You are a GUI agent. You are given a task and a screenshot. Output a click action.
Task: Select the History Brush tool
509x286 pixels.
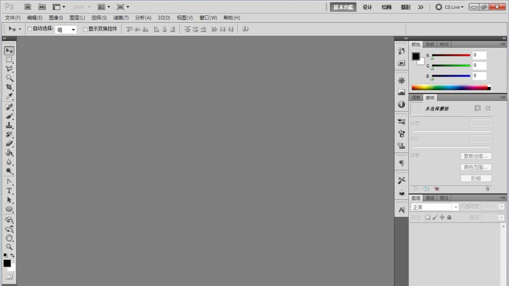pos(9,134)
